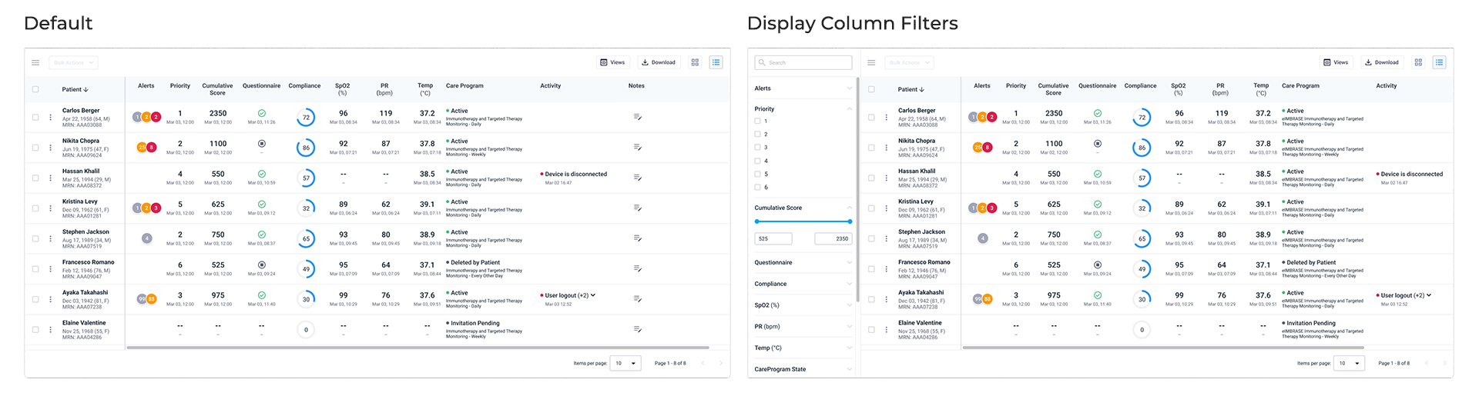Click the Search field in the filter sidebar
The image size is (1479, 396).
(803, 62)
